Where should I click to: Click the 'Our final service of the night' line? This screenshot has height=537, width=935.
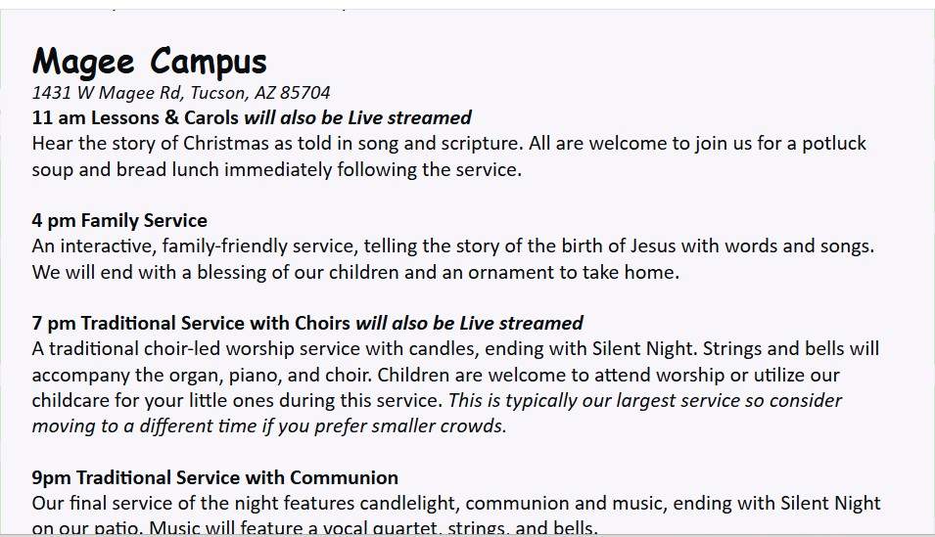tap(456, 503)
